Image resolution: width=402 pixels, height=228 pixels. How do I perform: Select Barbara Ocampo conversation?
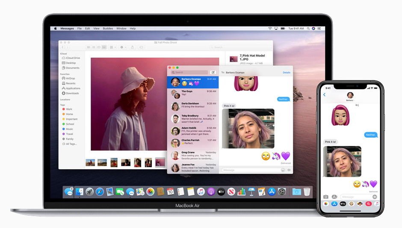point(193,82)
